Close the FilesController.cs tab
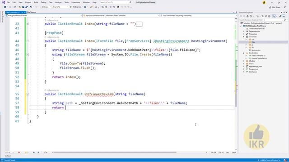The width and height of the screenshot is (289, 162). 25,12
